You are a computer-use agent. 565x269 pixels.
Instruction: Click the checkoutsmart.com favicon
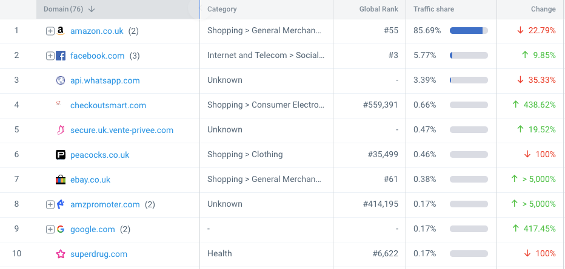(x=58, y=103)
